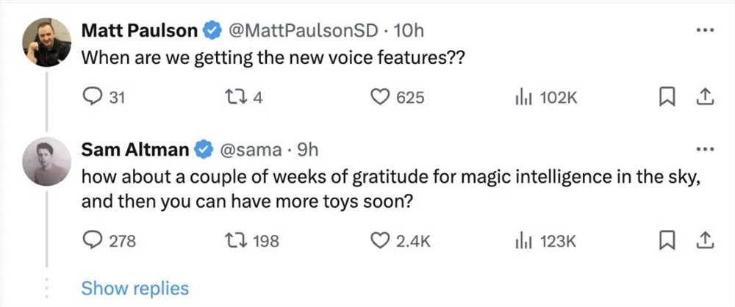735x307 pixels.
Task: Expand thread with Show replies
Action: pos(135,289)
